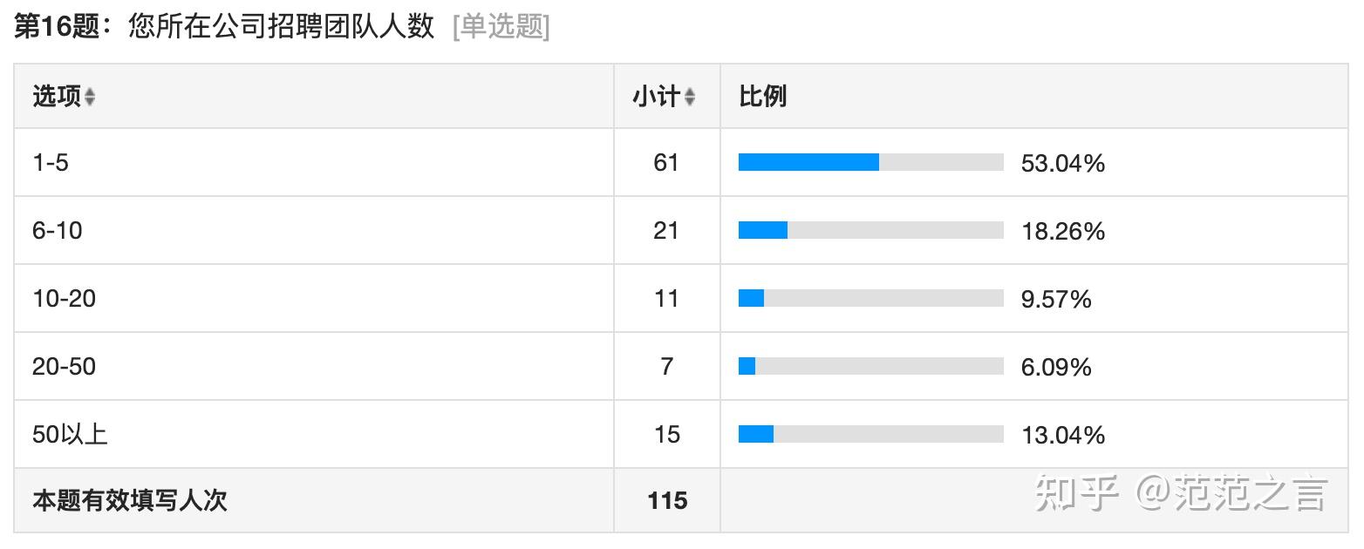Click the 6.09% progress bar

871,366
